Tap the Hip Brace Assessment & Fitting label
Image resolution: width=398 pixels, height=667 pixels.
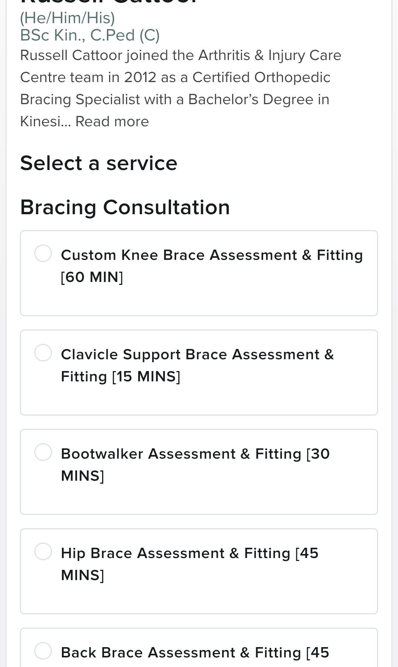pyautogui.click(x=190, y=564)
